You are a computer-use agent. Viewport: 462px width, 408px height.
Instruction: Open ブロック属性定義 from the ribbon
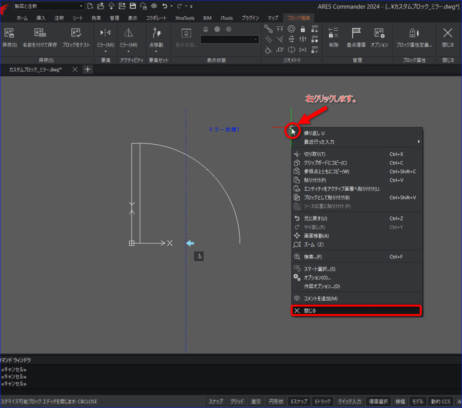[414, 37]
